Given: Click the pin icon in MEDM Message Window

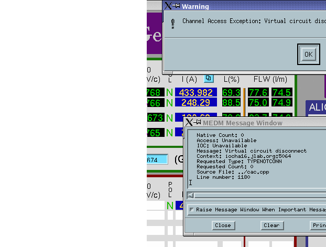Looking at the screenshot, I should pos(197,122).
